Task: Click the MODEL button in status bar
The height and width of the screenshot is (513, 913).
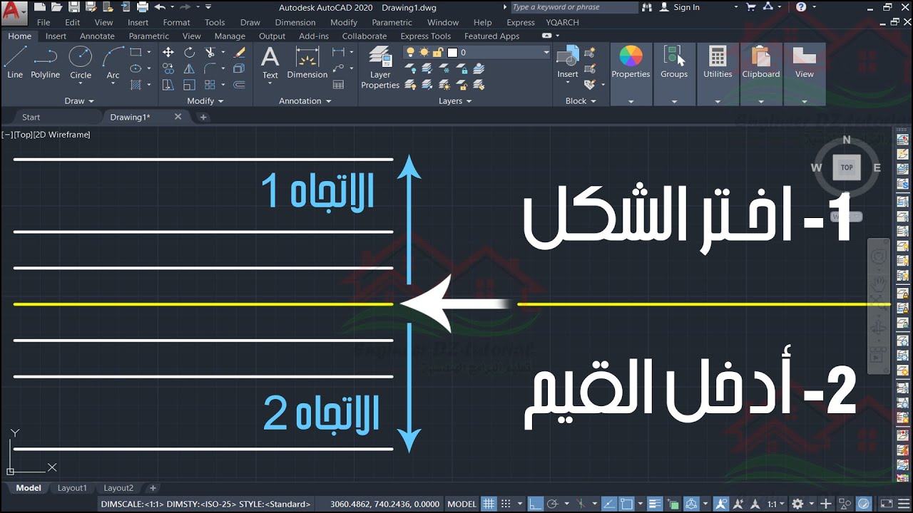Action: 462,504
